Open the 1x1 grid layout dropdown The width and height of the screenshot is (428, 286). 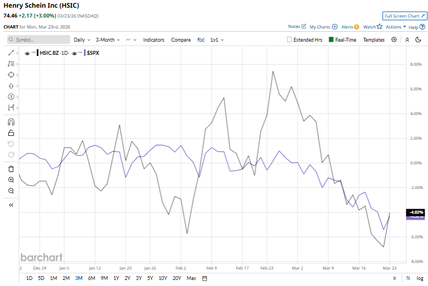217,40
